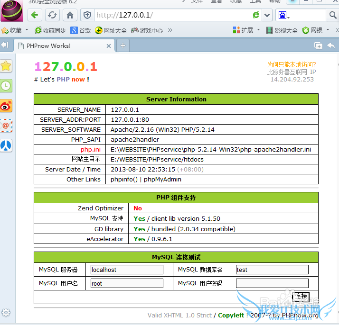The height and width of the screenshot is (325, 339).
Task: Reload the page with the refresh button
Action: 52,15
